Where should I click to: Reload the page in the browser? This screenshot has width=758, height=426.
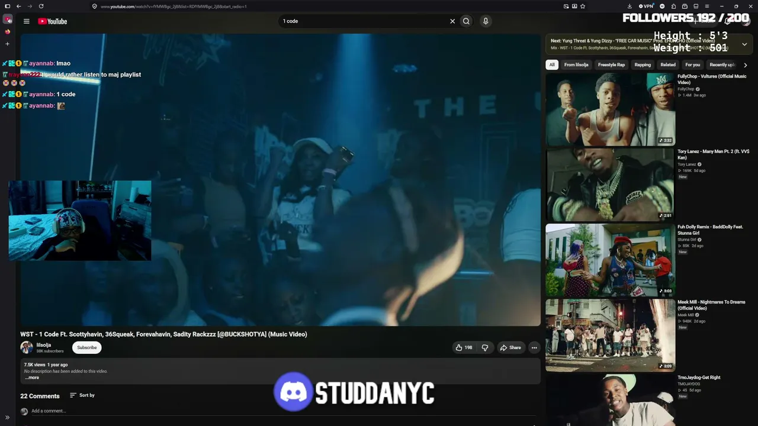tap(41, 6)
